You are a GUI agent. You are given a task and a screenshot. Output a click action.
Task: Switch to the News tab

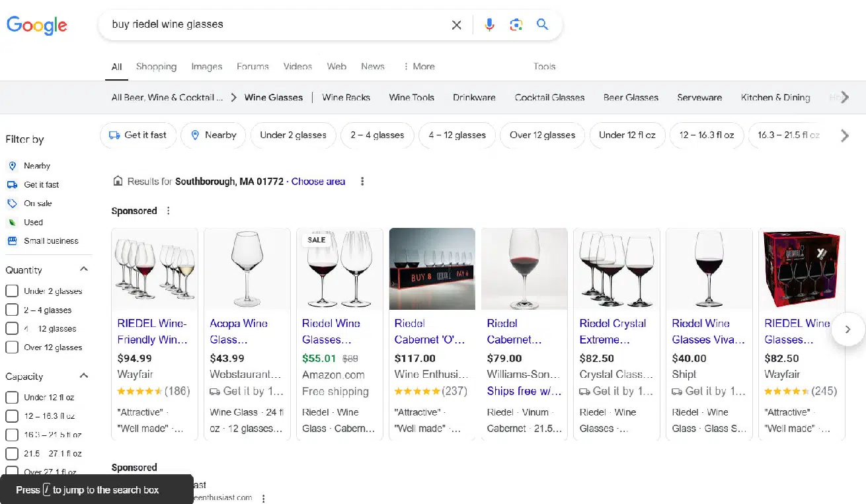[372, 66]
